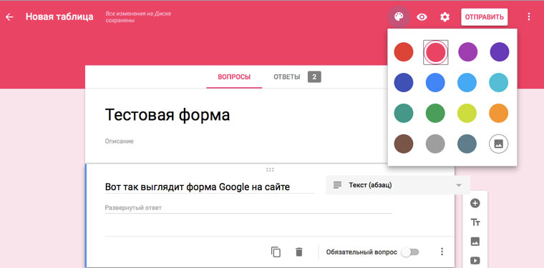This screenshot has width=544, height=268.
Task: Select the pink theme color
Action: 435,52
